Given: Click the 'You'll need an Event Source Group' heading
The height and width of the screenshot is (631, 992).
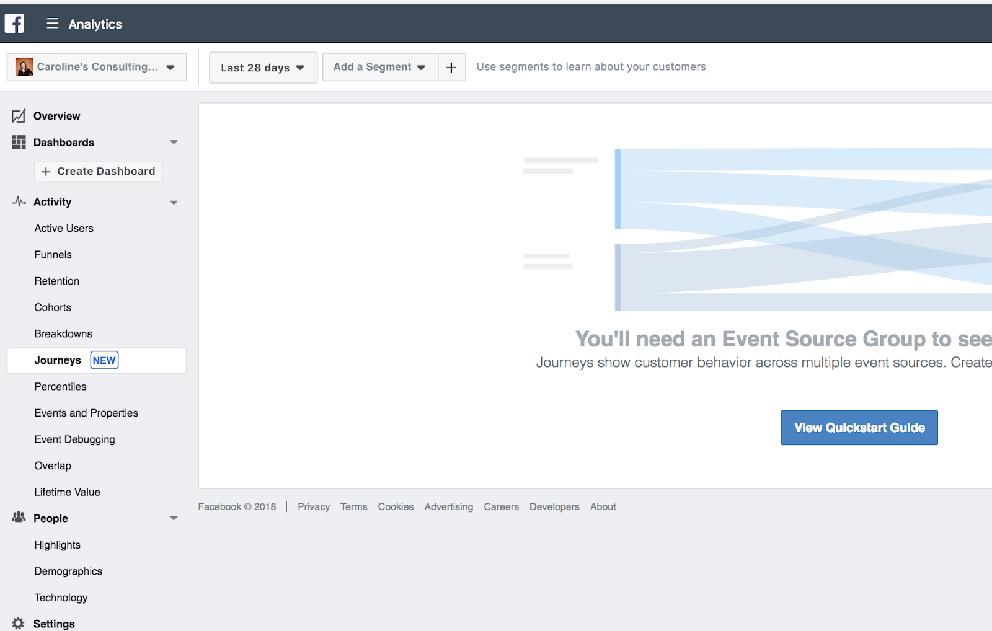Looking at the screenshot, I should coord(784,339).
